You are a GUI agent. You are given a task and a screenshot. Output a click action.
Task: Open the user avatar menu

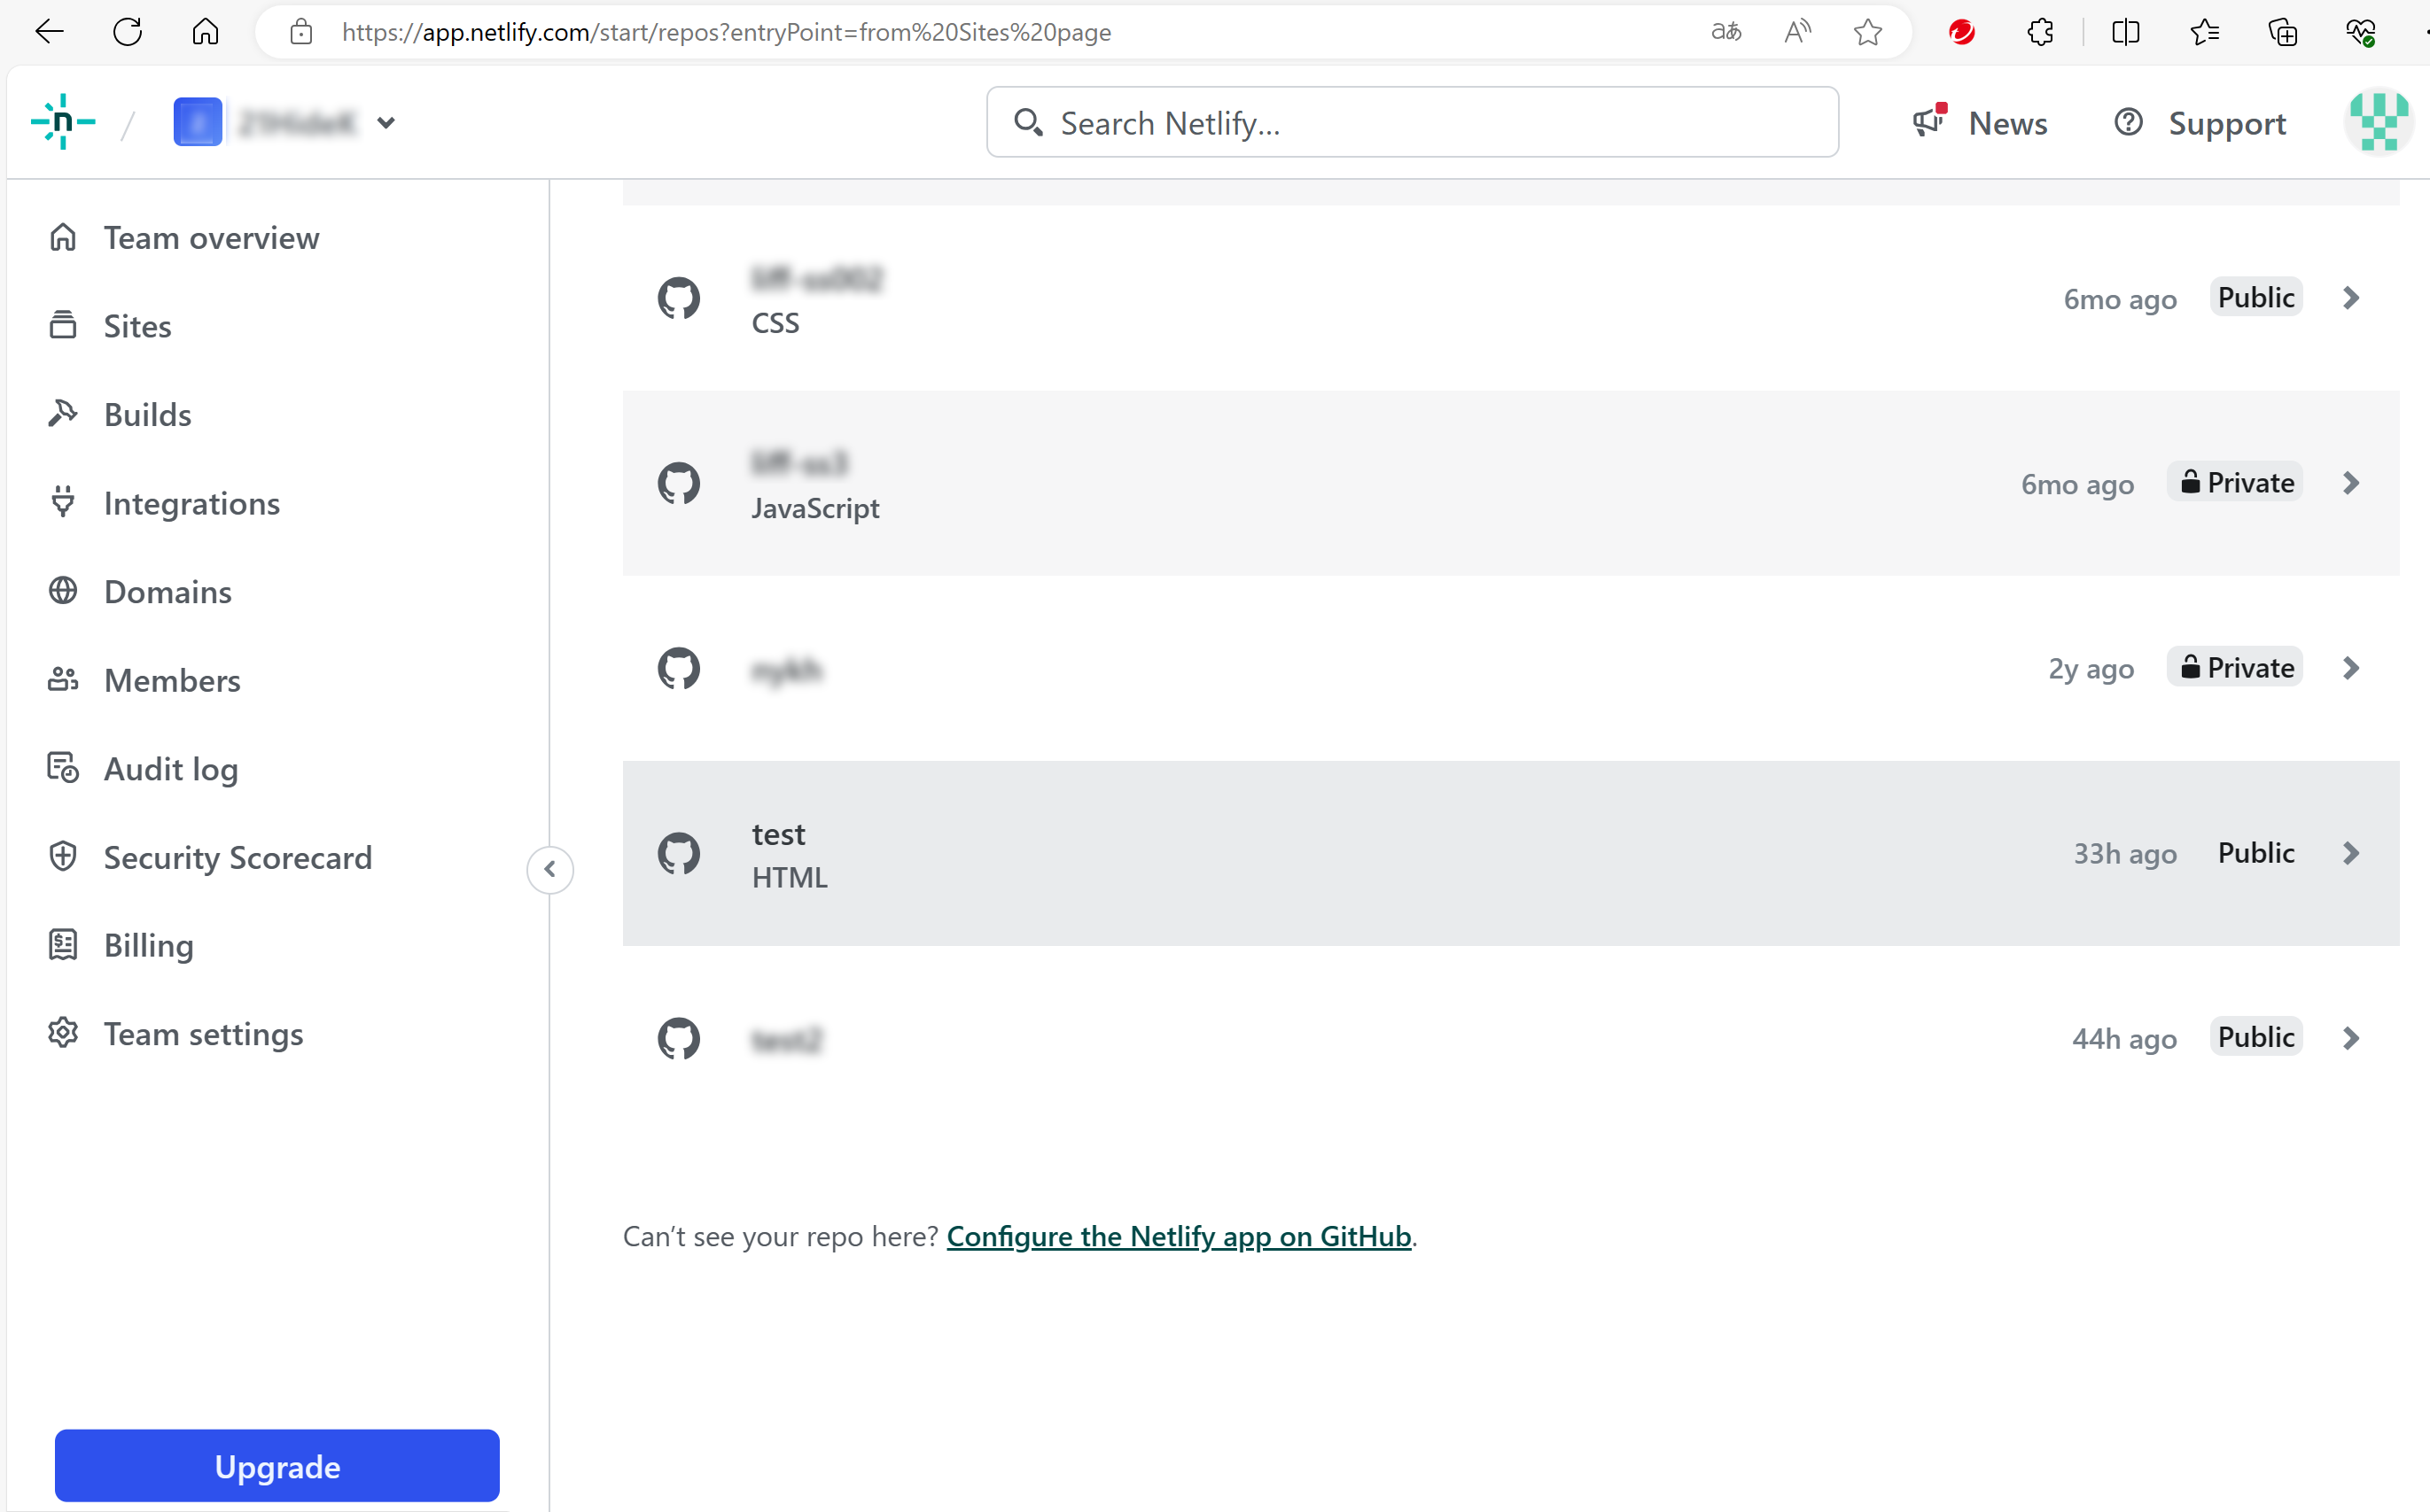2378,121
